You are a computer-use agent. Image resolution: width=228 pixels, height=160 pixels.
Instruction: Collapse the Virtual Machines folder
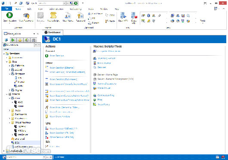coord(9,122)
